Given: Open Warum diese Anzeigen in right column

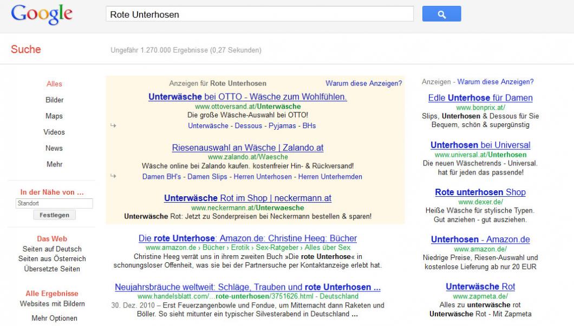Looking at the screenshot, I should (495, 82).
